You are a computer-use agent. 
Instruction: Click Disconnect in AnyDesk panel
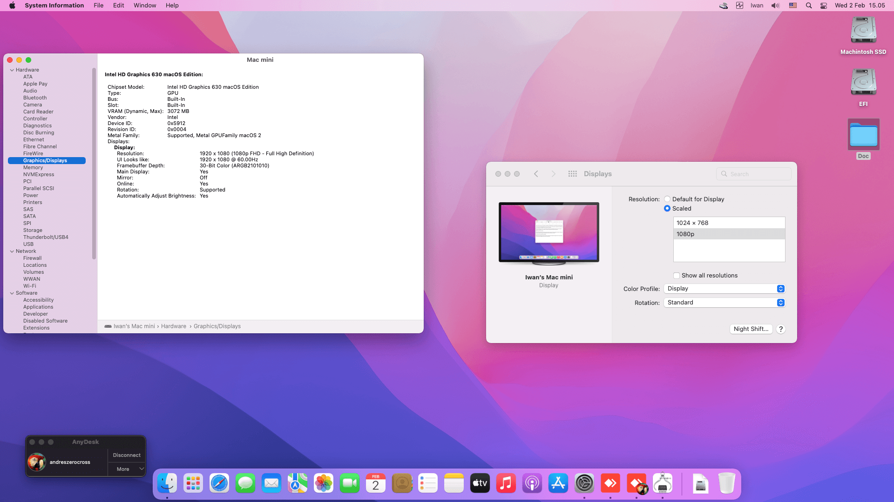point(127,455)
